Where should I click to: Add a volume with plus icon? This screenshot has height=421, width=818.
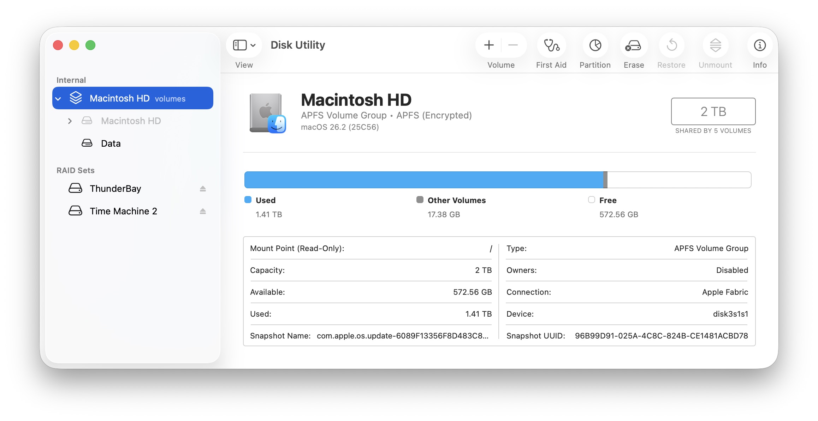click(x=489, y=45)
